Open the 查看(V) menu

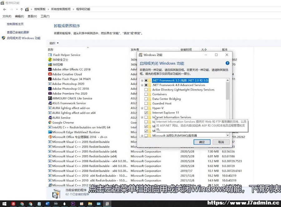pos(32,16)
